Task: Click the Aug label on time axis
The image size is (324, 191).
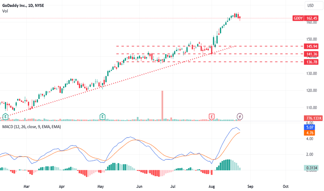Action: (x=212, y=186)
